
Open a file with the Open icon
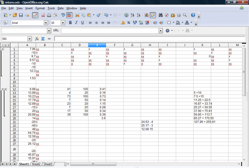tap(15, 15)
